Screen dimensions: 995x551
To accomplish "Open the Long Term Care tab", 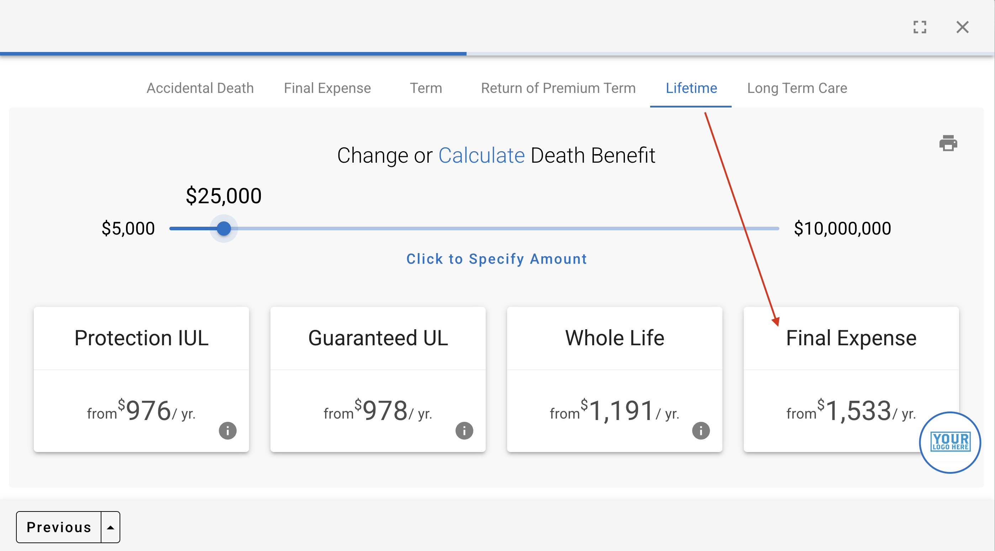I will pos(797,88).
